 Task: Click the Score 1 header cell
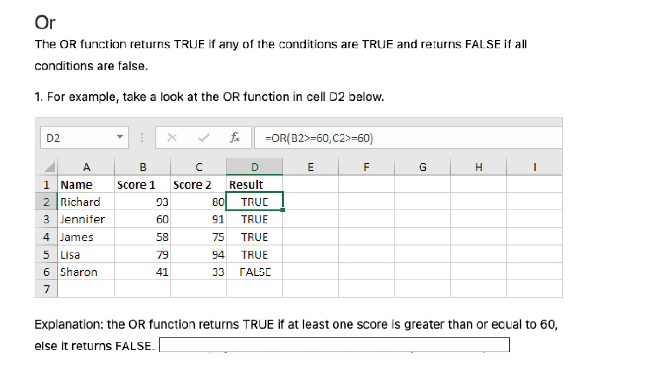pos(143,184)
